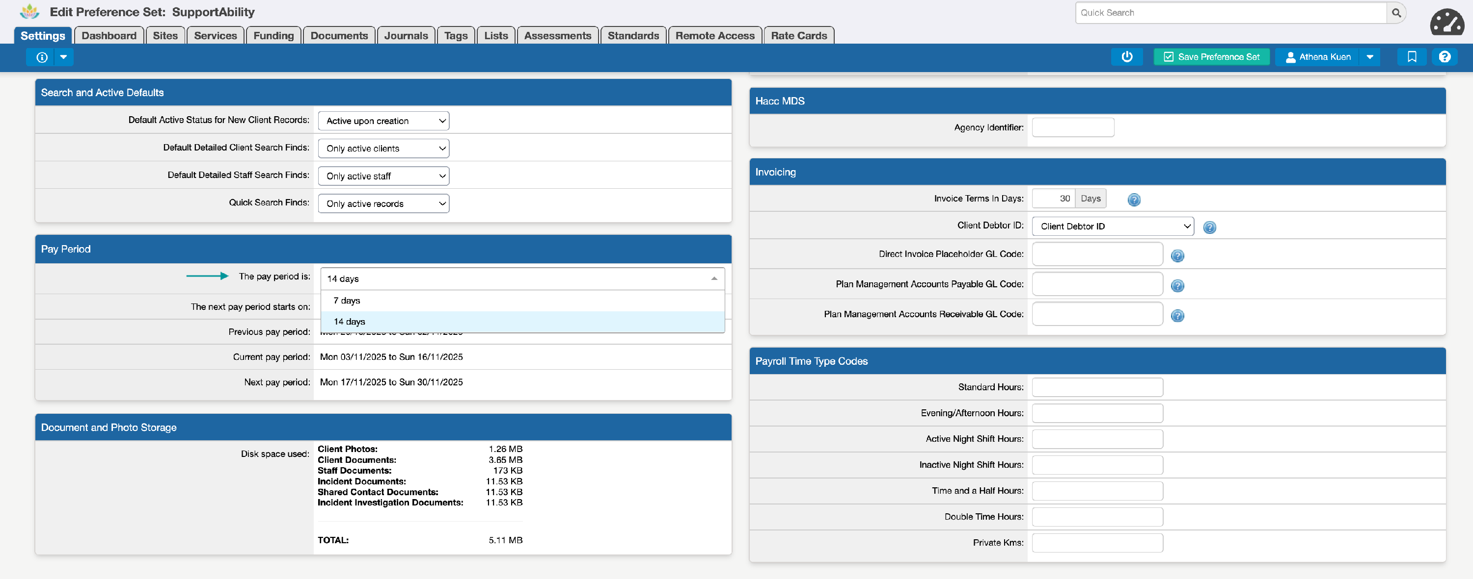Click the Quick Search magnifier icon
This screenshot has height=579, width=1473.
pos(1396,13)
